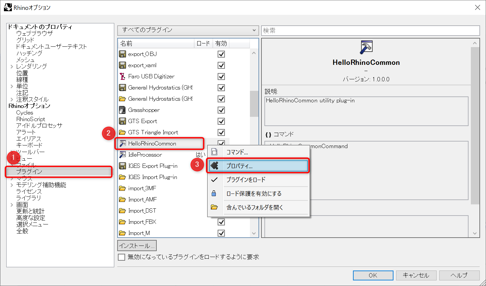Click the Faro USB Digitizer plug-in icon
486x286 pixels.
point(122,76)
